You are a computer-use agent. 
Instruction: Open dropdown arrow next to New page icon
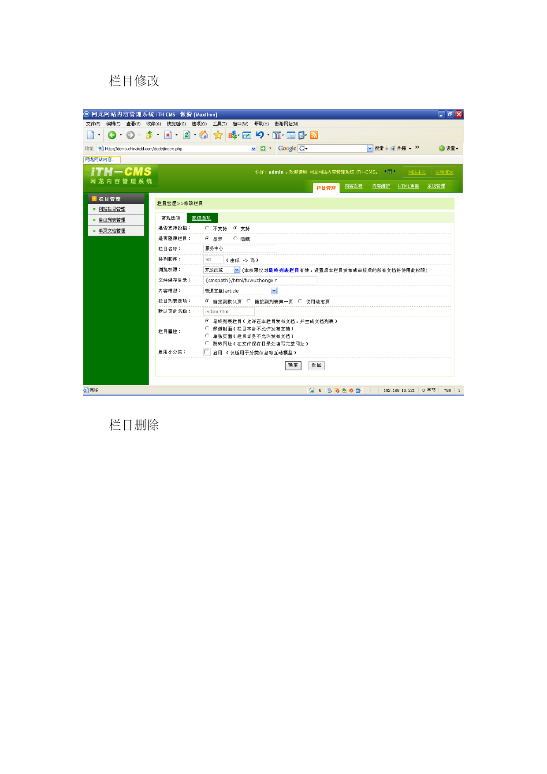pyautogui.click(x=99, y=135)
